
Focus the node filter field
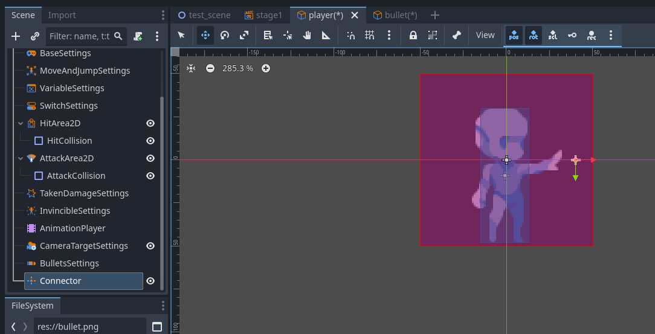(86, 36)
